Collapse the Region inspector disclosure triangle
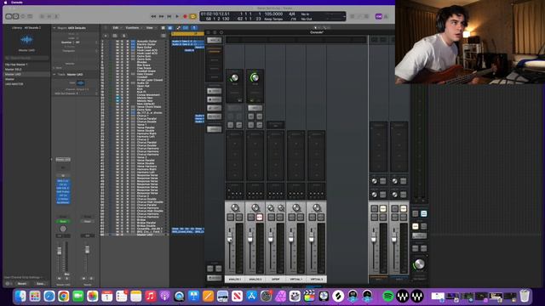This screenshot has height=306, width=545. [54, 28]
